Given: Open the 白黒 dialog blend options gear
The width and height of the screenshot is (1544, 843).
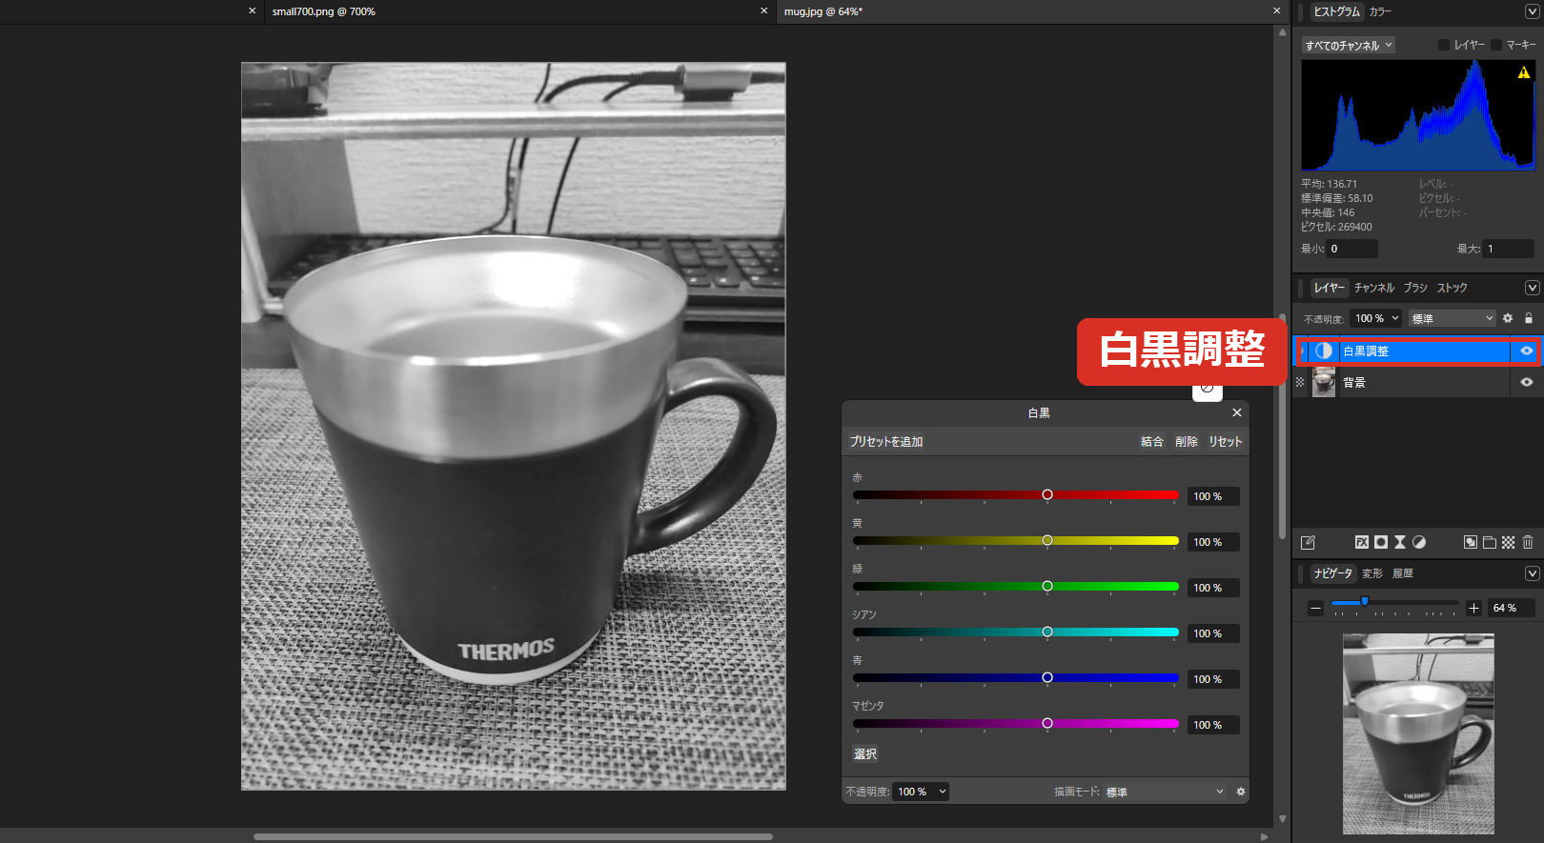Looking at the screenshot, I should pos(1241,792).
